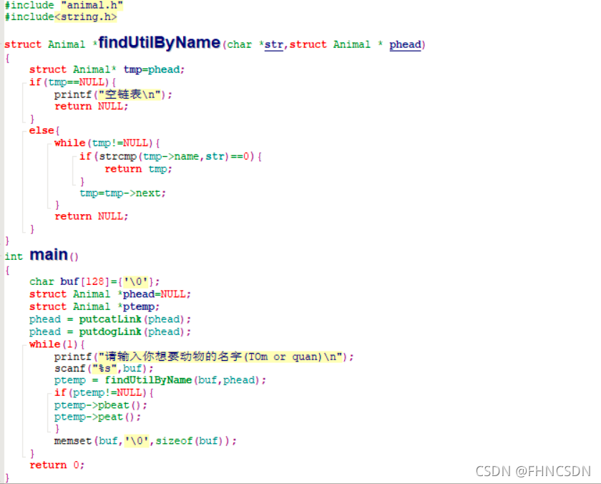Click the int keyword before main

coord(14,256)
